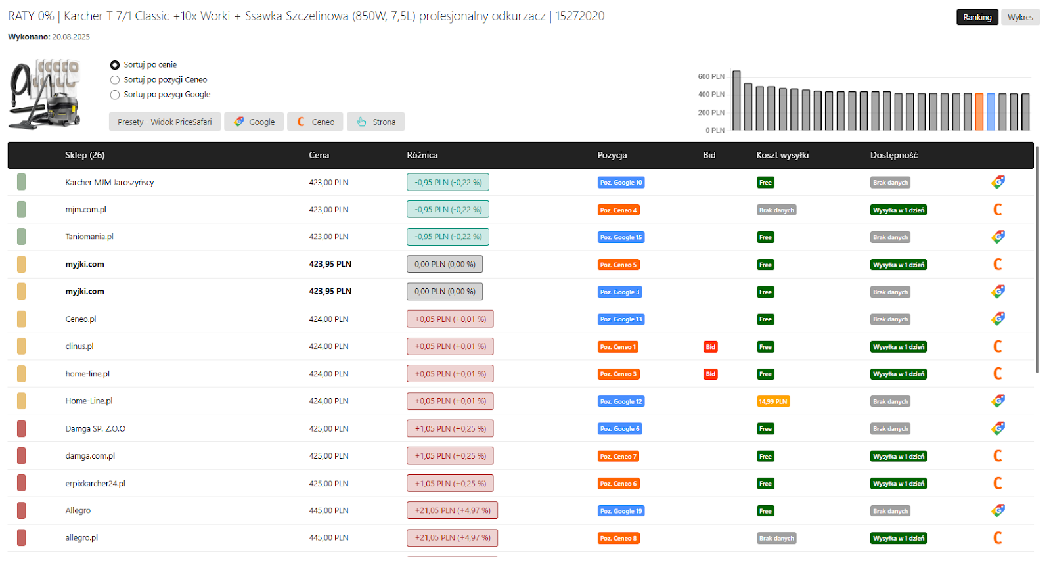
Task: Click the vertical scrollbar of the table
Action: point(1037,260)
